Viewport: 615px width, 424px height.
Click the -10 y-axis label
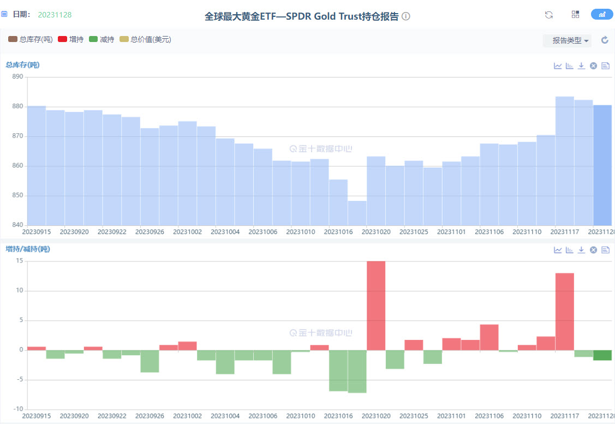tap(17, 409)
